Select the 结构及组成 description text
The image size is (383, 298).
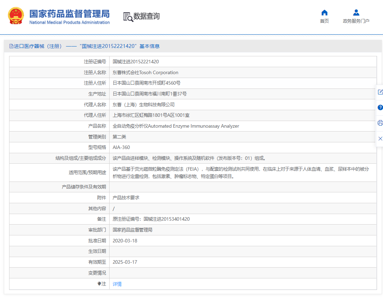[189, 158]
